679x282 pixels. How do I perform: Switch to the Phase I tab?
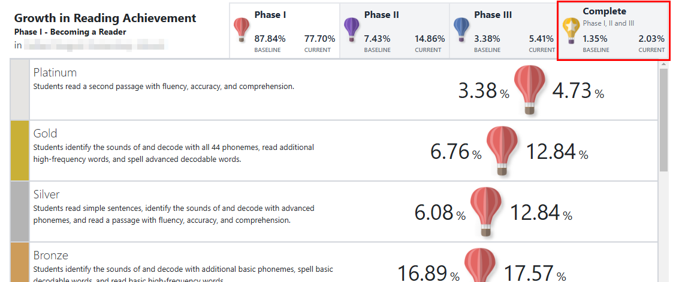[285, 30]
